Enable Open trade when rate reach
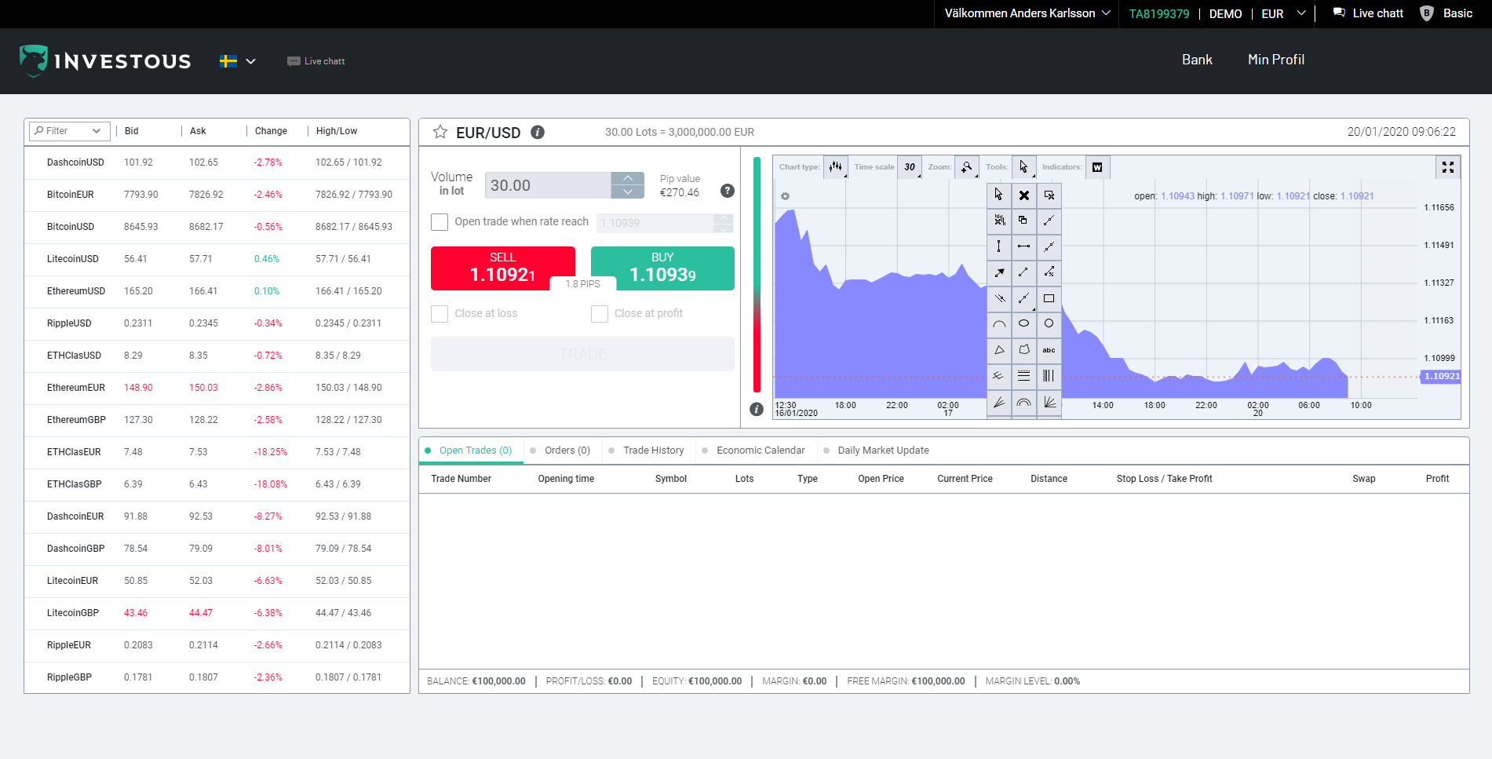The image size is (1492, 759). click(x=440, y=222)
